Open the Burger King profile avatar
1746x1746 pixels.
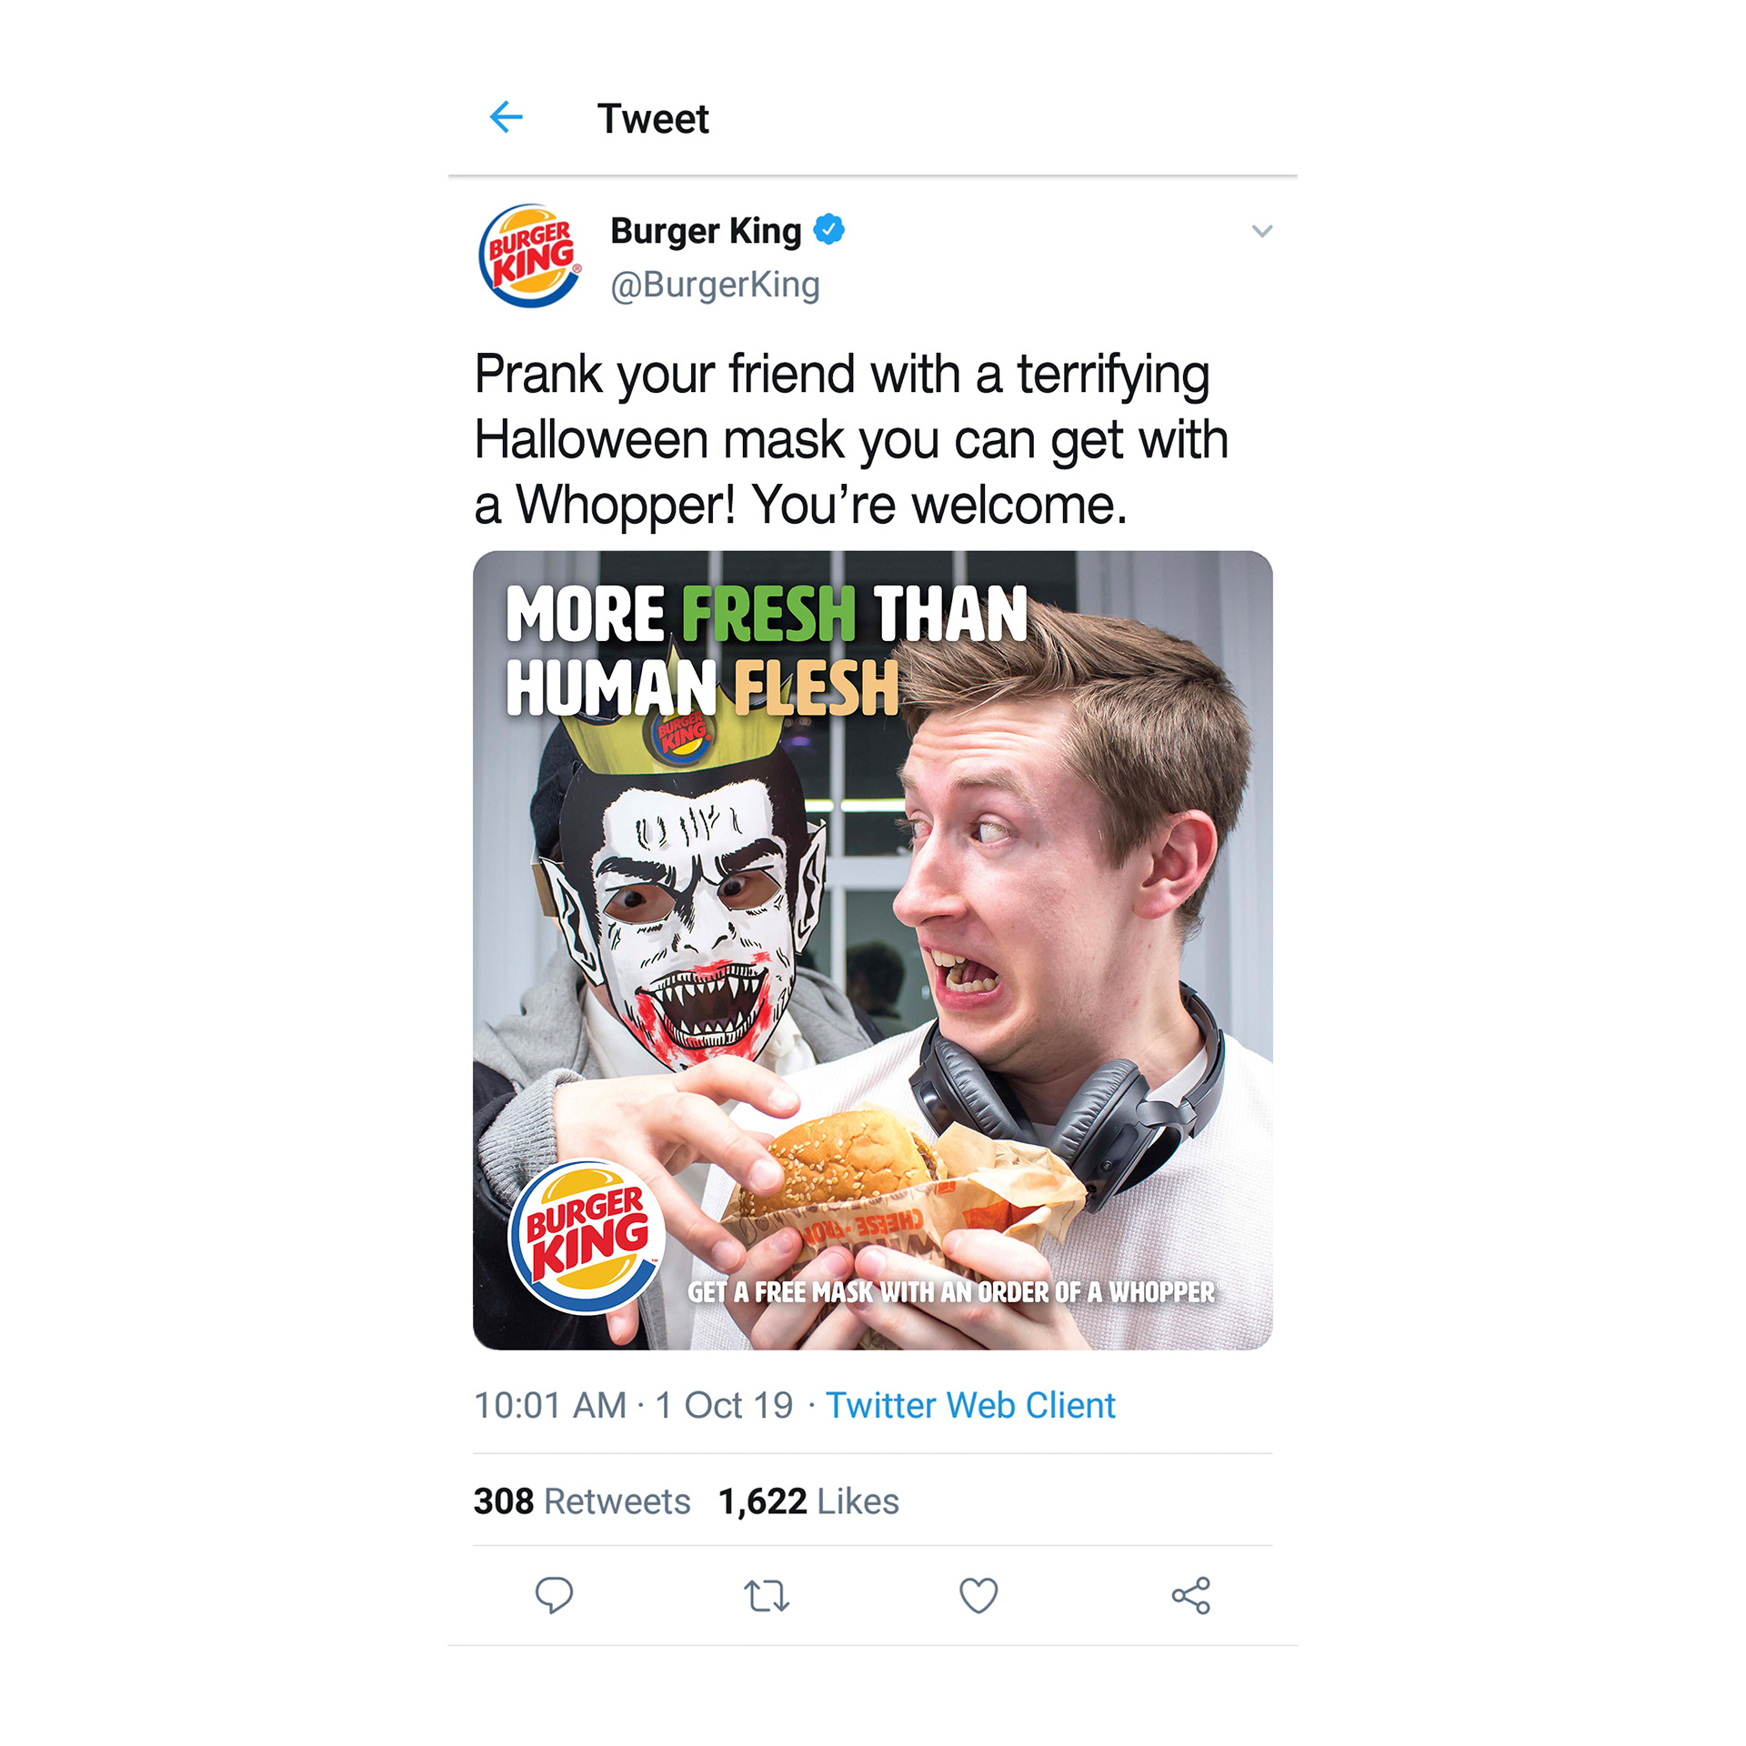pyautogui.click(x=530, y=256)
